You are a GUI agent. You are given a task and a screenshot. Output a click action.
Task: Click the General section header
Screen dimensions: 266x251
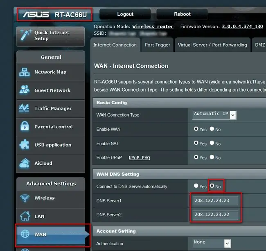tap(51, 57)
